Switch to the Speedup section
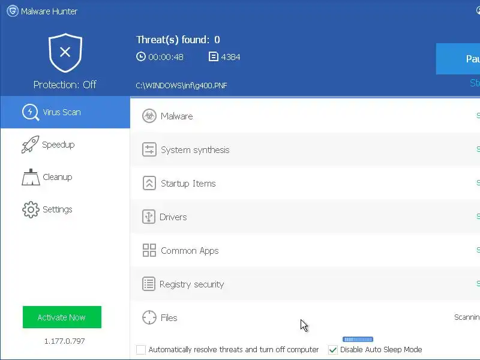The width and height of the screenshot is (480, 360). pyautogui.click(x=65, y=145)
